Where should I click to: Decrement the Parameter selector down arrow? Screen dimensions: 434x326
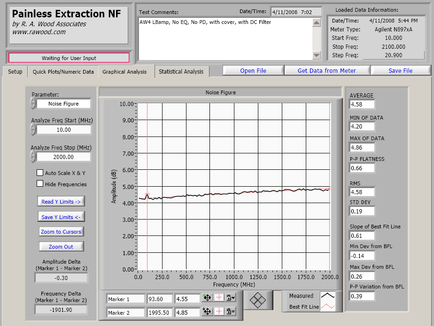[x=33, y=106]
